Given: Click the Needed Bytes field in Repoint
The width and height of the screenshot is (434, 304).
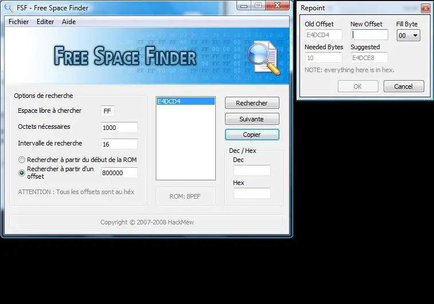Looking at the screenshot, I should coord(323,58).
